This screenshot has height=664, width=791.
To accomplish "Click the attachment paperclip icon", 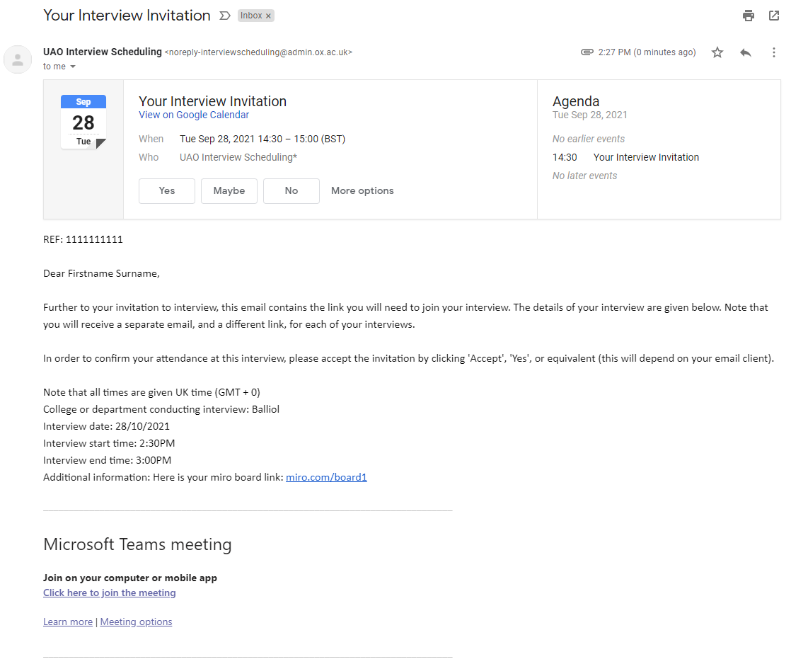I will pos(587,52).
